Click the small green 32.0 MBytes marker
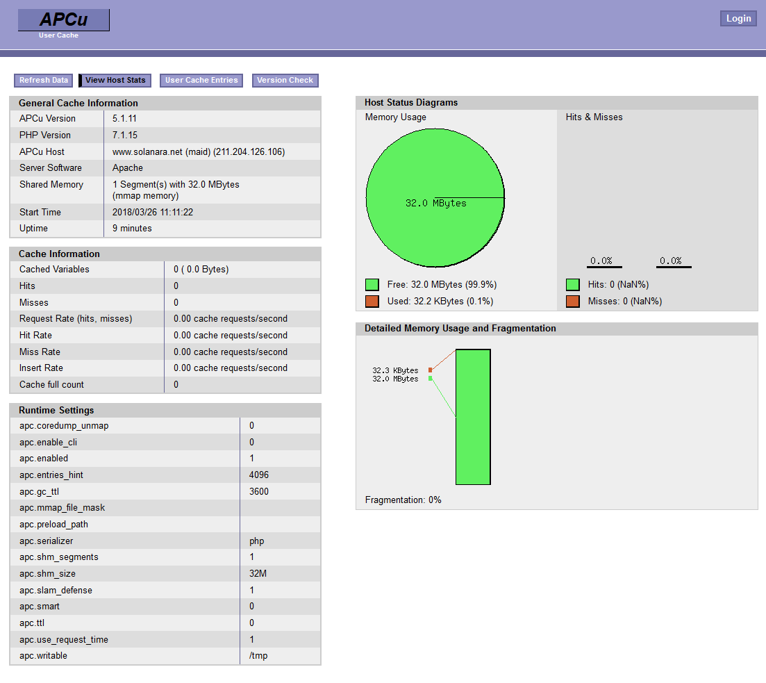The width and height of the screenshot is (766, 683). click(431, 379)
